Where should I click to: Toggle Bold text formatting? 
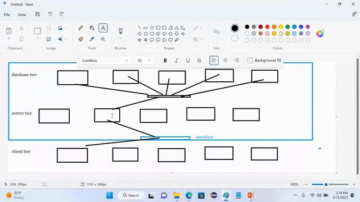(x=165, y=61)
